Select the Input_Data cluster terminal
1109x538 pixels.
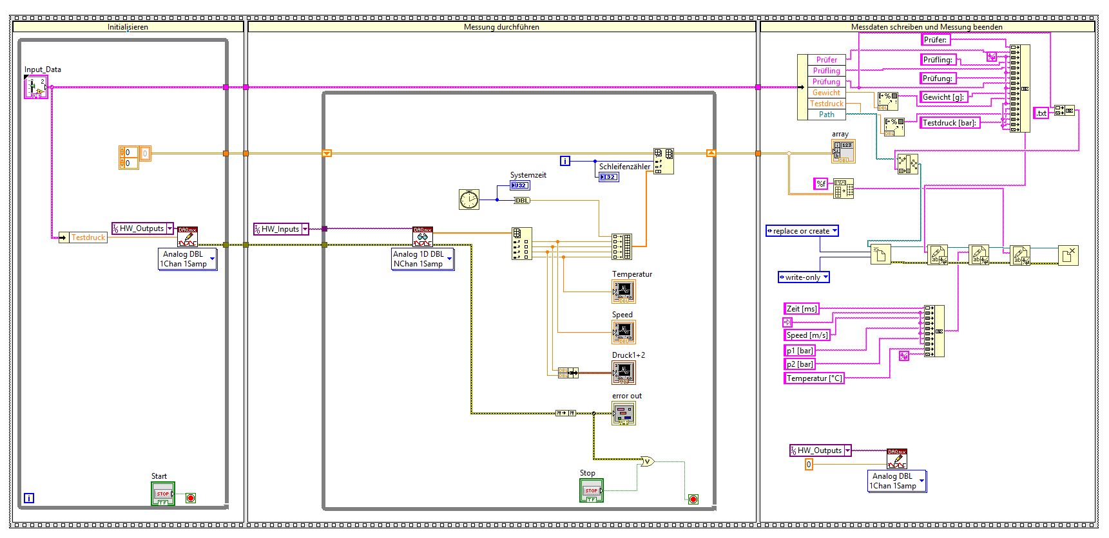coord(36,87)
